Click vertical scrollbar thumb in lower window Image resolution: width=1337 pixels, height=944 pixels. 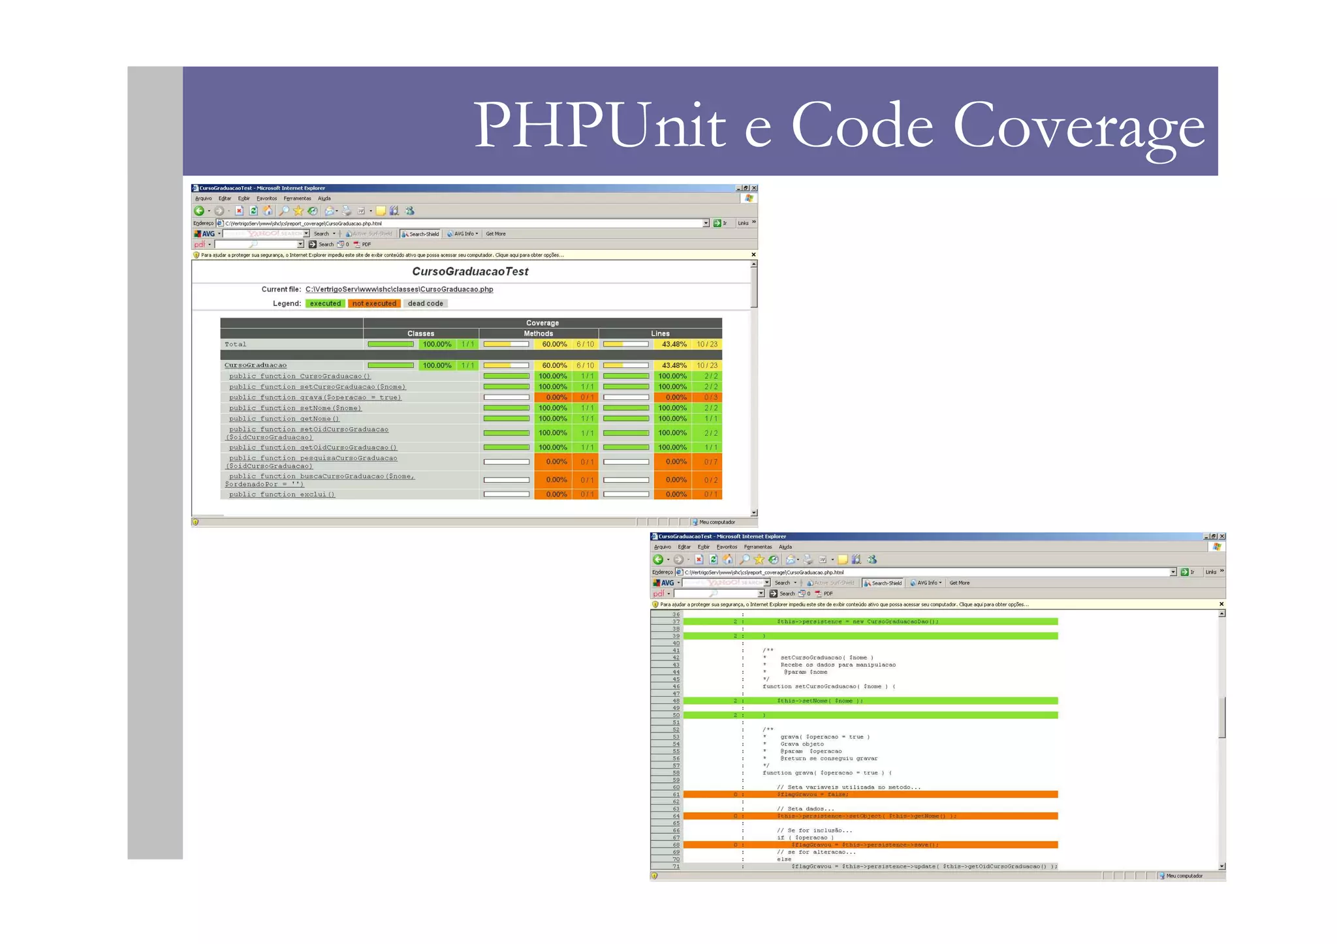click(x=1222, y=717)
